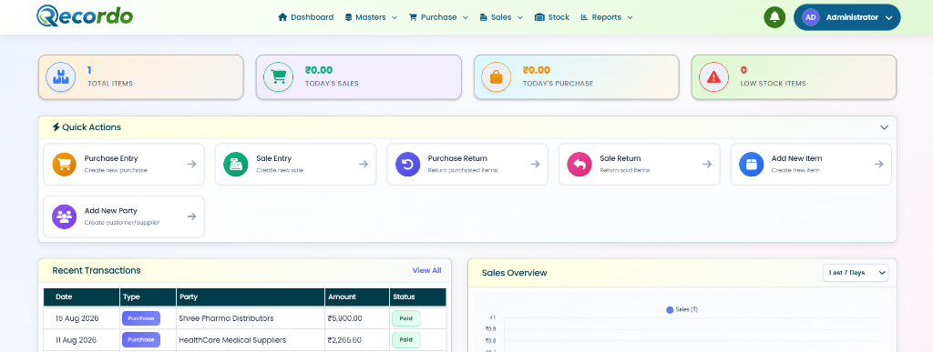Image resolution: width=933 pixels, height=352 pixels.
Task: Go to Dashboard in the navigation
Action: click(x=306, y=17)
